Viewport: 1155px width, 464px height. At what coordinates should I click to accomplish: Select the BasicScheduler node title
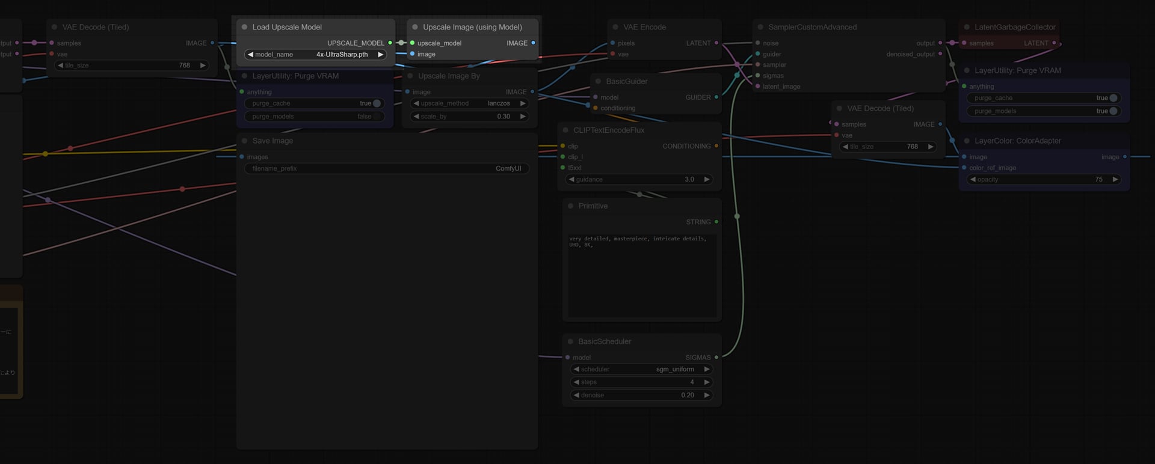(605, 341)
